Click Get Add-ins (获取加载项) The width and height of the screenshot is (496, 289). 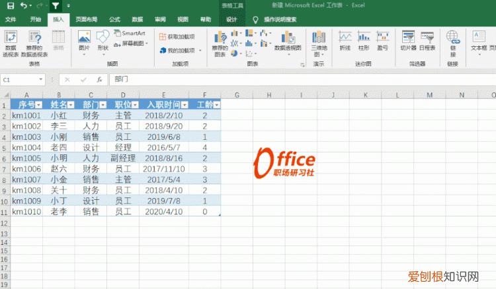(x=177, y=36)
